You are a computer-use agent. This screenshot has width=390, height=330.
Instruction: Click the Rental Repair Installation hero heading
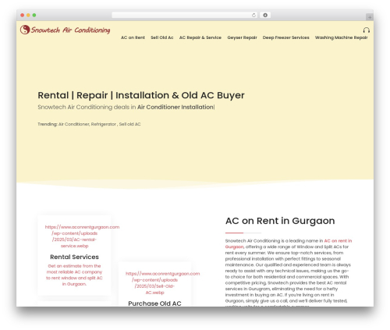coord(141,95)
